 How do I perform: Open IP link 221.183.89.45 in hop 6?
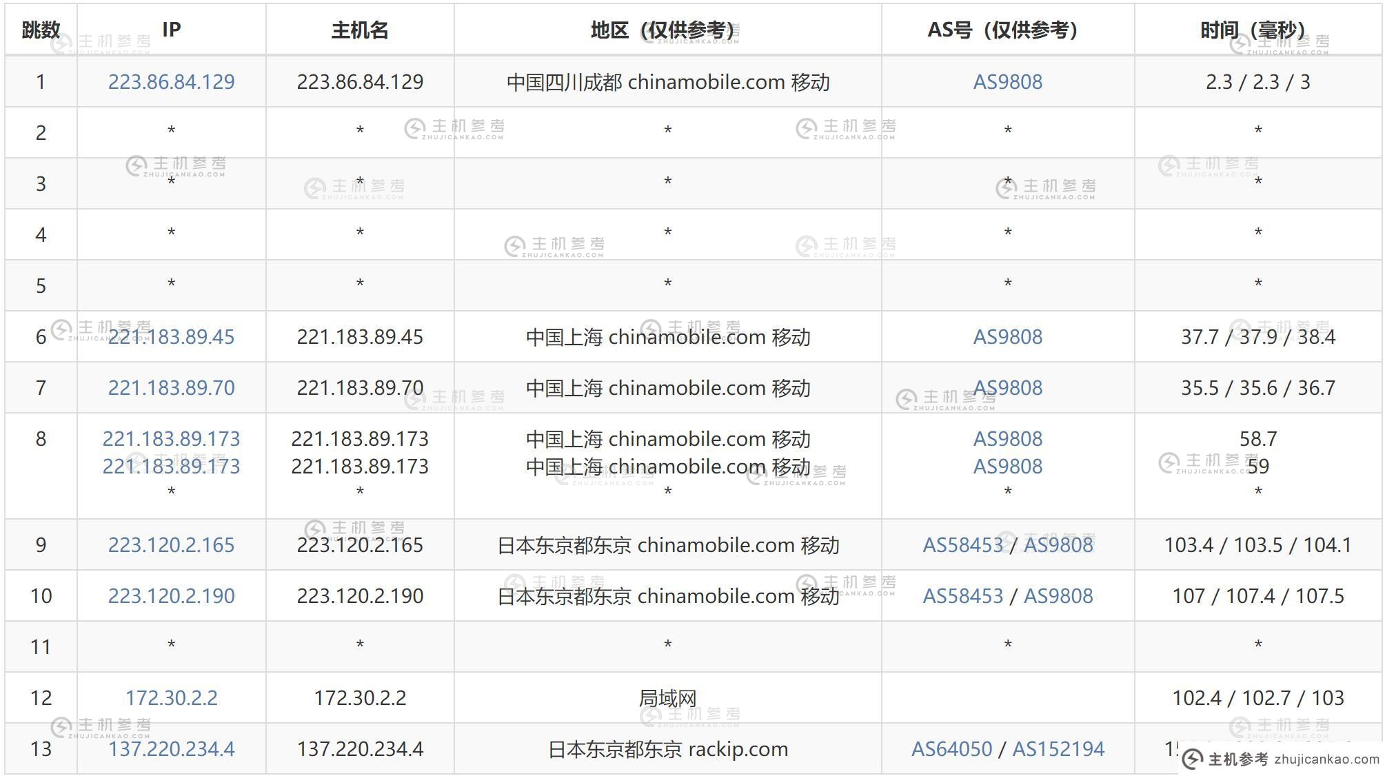(x=171, y=337)
